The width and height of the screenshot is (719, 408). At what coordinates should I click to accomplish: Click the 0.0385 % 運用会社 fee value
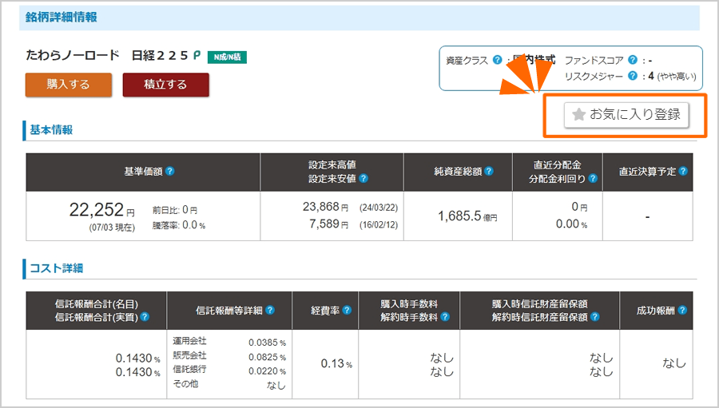(267, 343)
